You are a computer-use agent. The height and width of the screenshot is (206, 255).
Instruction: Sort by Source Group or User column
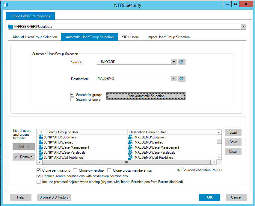click(x=63, y=132)
